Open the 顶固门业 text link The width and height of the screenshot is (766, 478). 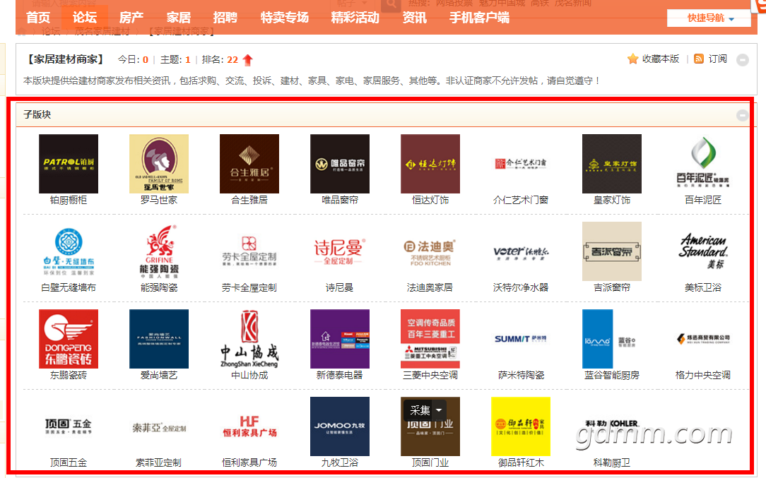pyautogui.click(x=430, y=463)
